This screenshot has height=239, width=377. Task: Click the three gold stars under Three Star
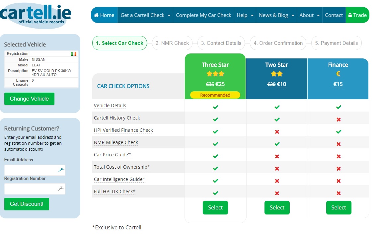[x=215, y=74]
